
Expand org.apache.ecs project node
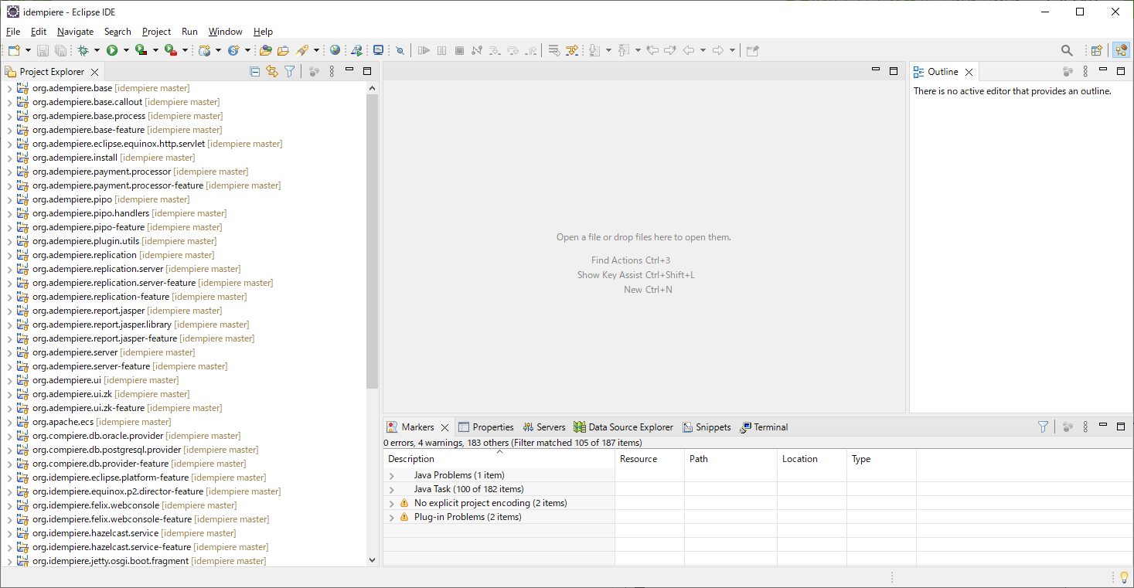[x=9, y=422]
